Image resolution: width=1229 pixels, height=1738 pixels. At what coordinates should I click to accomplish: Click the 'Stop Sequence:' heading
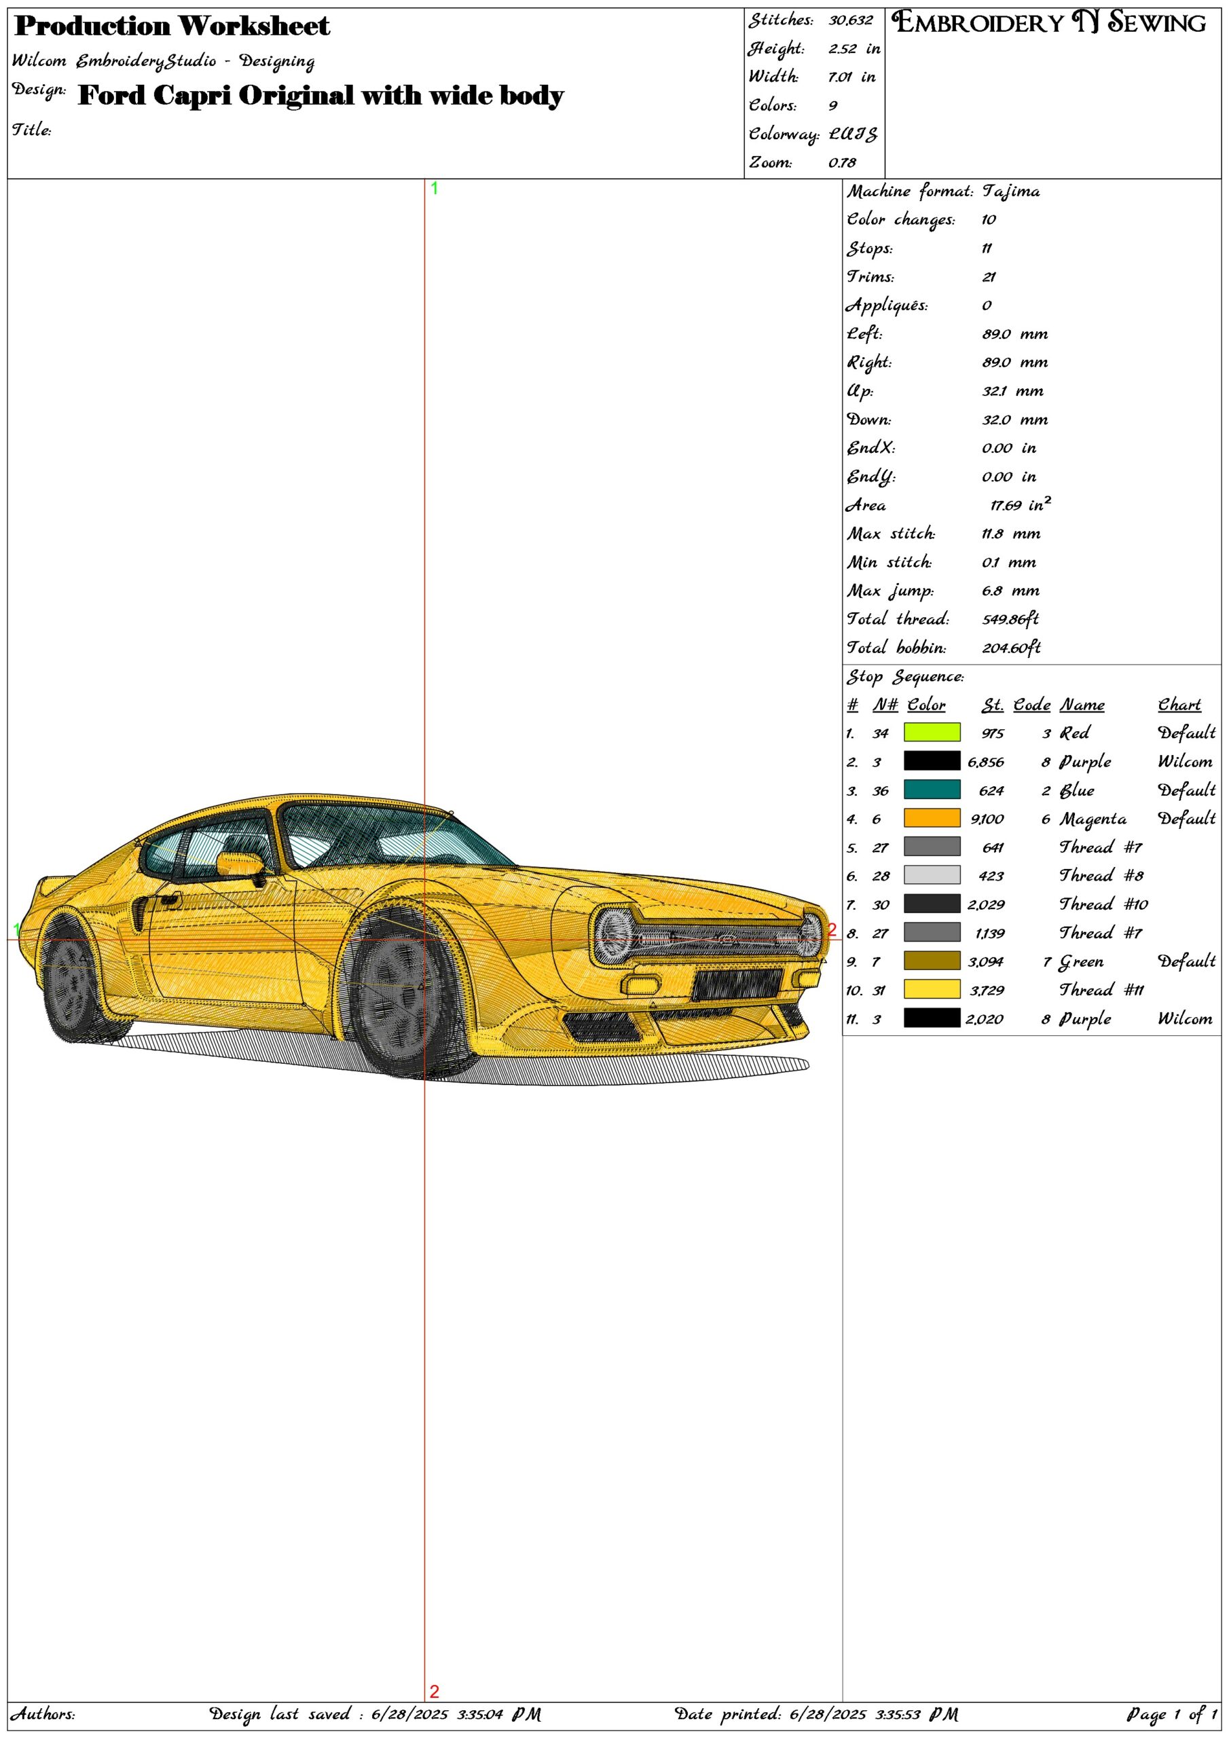click(906, 677)
